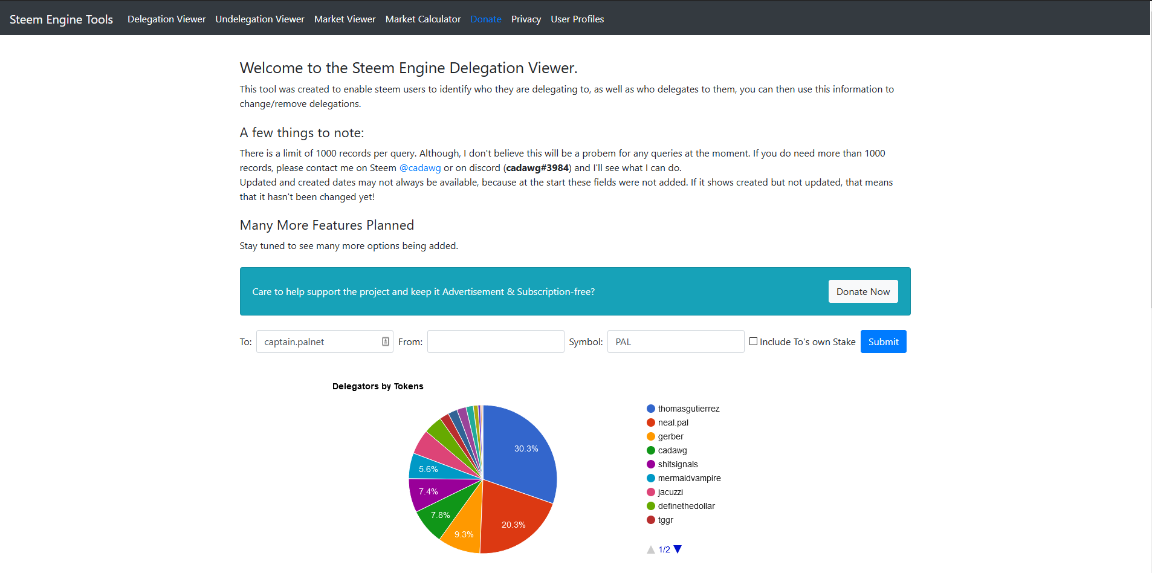Open Market Calculator from navbar
1152x573 pixels.
tap(423, 19)
